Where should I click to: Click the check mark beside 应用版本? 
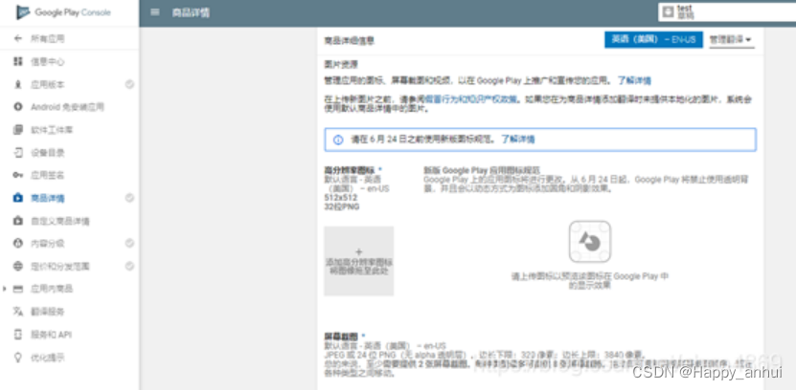[x=129, y=84]
